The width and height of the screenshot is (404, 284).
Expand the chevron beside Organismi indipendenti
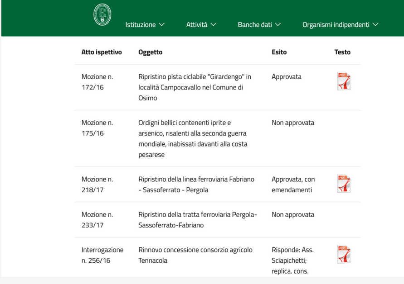click(x=375, y=24)
